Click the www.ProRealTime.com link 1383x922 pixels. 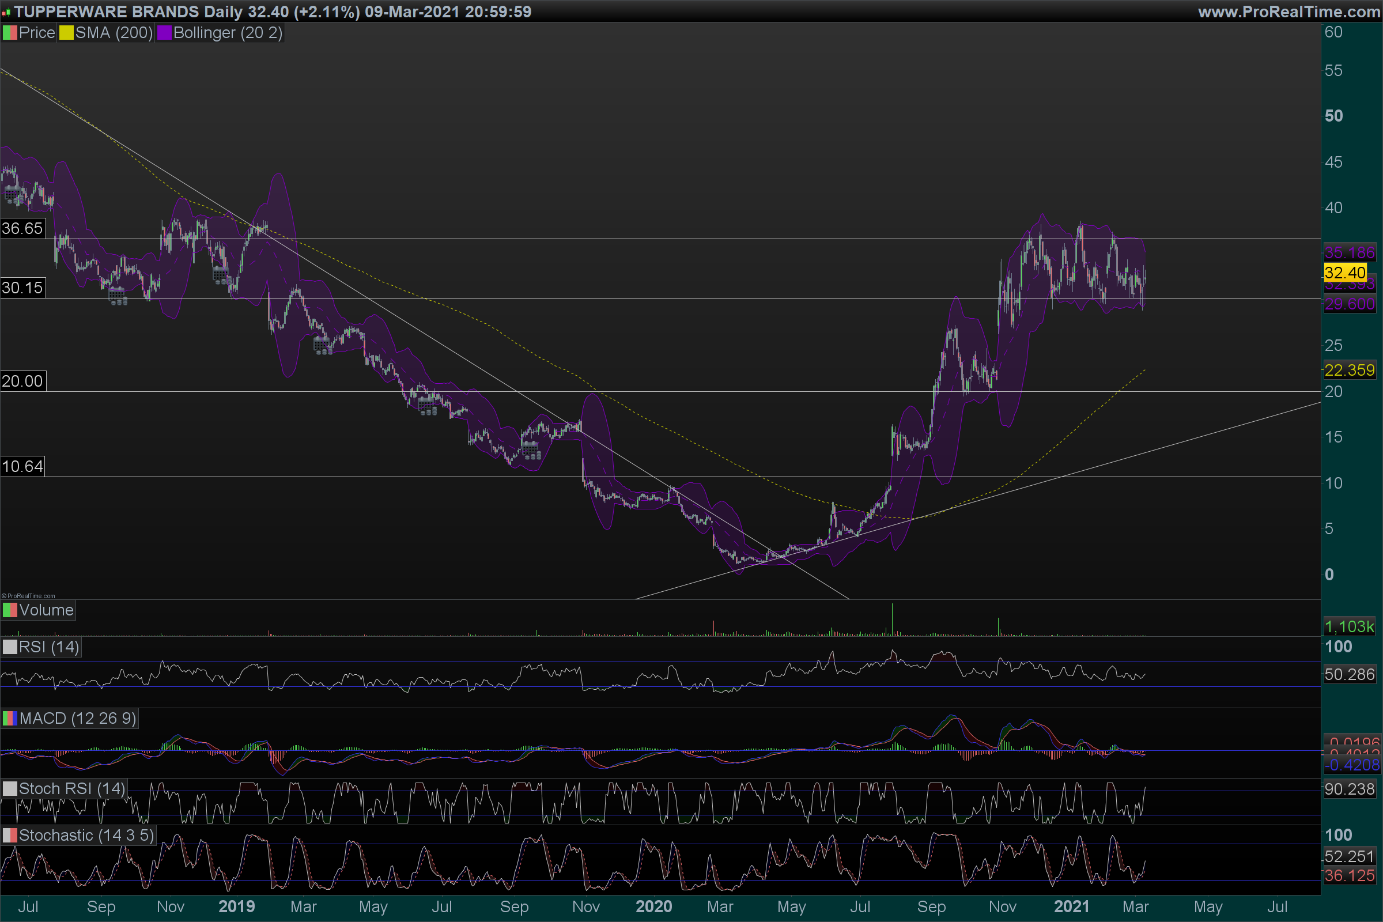click(1288, 12)
